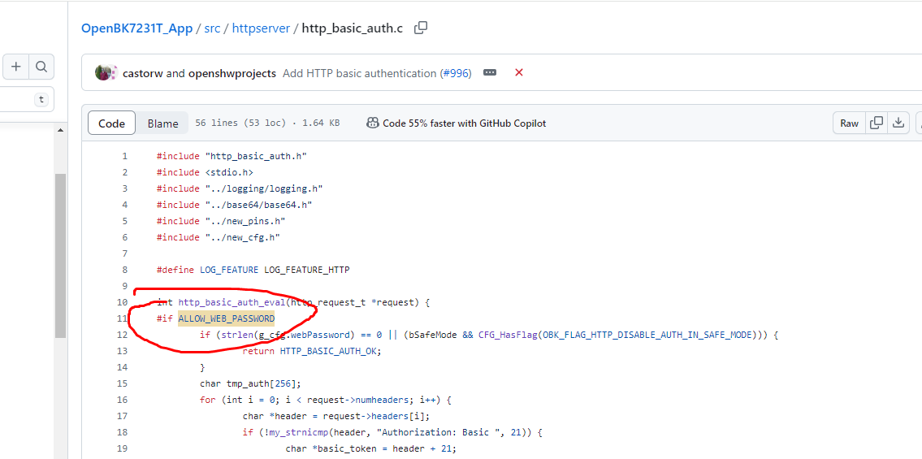Screen dimensions: 922x459
Task: Click the file tree scrollbar thumb
Action: pos(61,256)
